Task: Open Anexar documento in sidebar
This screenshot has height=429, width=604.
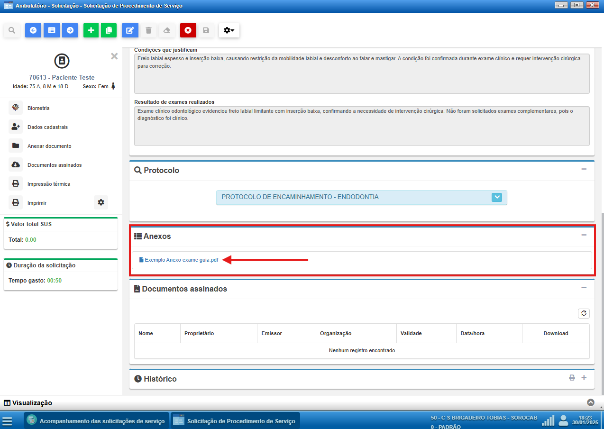Action: pos(49,146)
